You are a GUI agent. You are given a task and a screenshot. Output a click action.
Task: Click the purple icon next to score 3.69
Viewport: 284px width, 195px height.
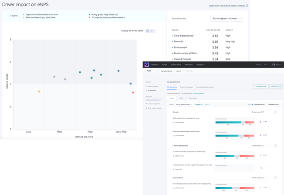[x=260, y=135]
